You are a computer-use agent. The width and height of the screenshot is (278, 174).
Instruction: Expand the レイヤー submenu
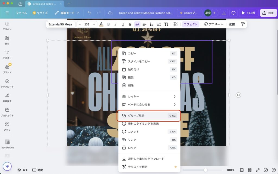point(149,96)
